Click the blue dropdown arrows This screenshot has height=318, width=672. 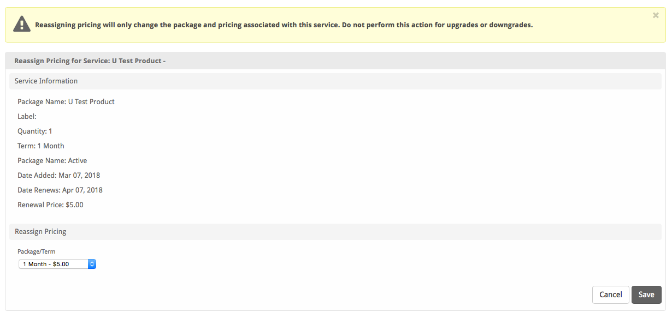pyautogui.click(x=92, y=264)
